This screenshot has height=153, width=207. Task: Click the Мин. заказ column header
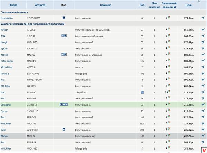point(154,5)
